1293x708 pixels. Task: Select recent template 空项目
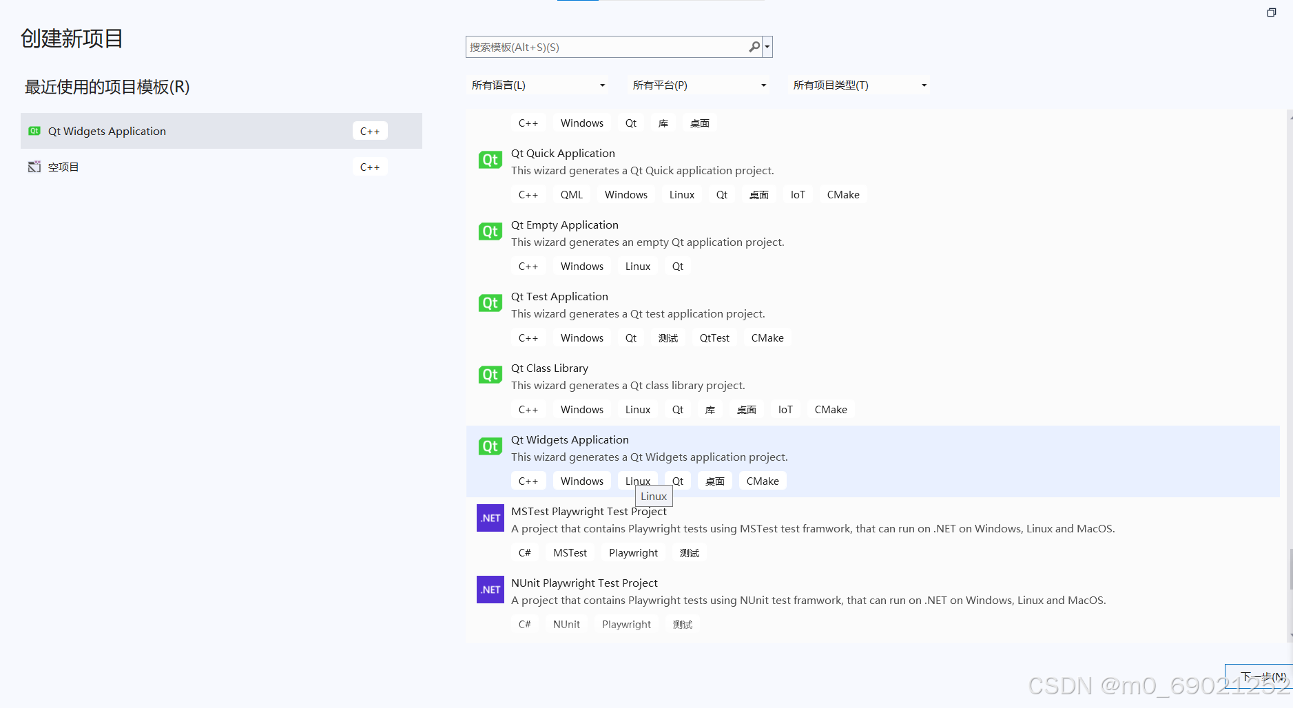(221, 167)
